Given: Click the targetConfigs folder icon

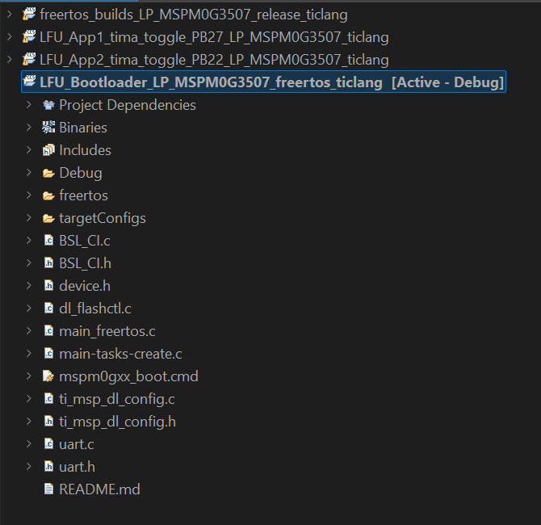Looking at the screenshot, I should coord(48,218).
